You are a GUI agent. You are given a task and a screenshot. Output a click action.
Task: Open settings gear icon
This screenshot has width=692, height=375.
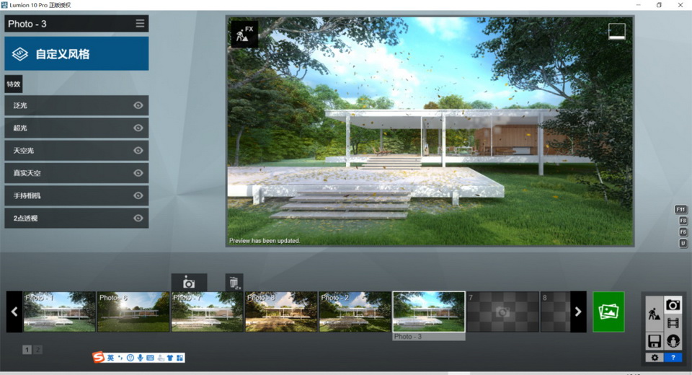click(x=654, y=357)
